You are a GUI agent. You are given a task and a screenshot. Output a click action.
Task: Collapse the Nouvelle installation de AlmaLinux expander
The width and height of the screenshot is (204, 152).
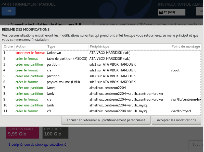click(x=8, y=24)
